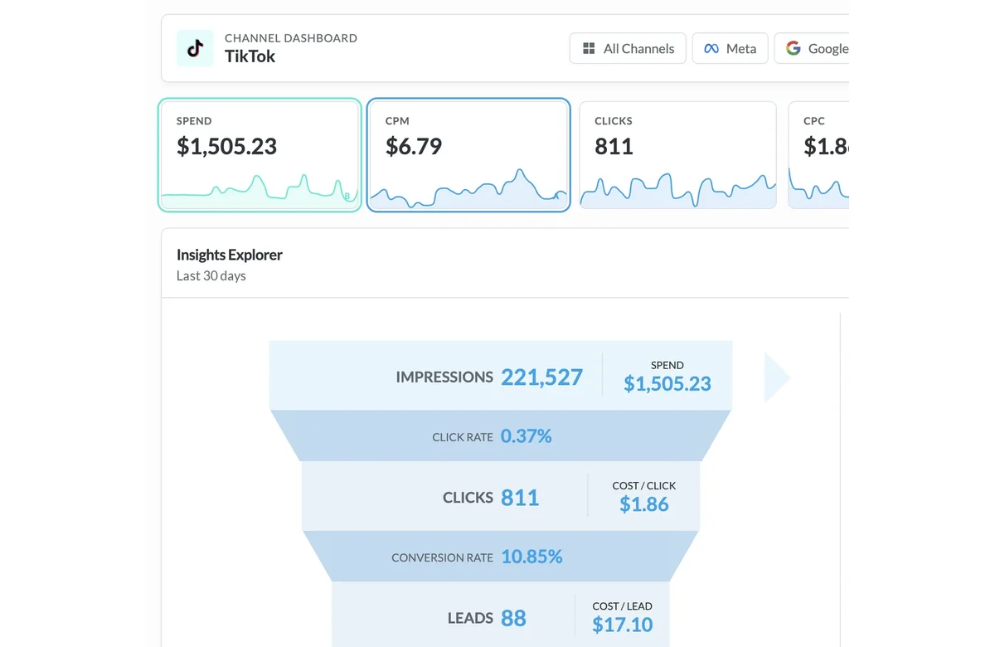Click the funnel right arrow
This screenshot has height=647, width=995.
[x=777, y=377]
